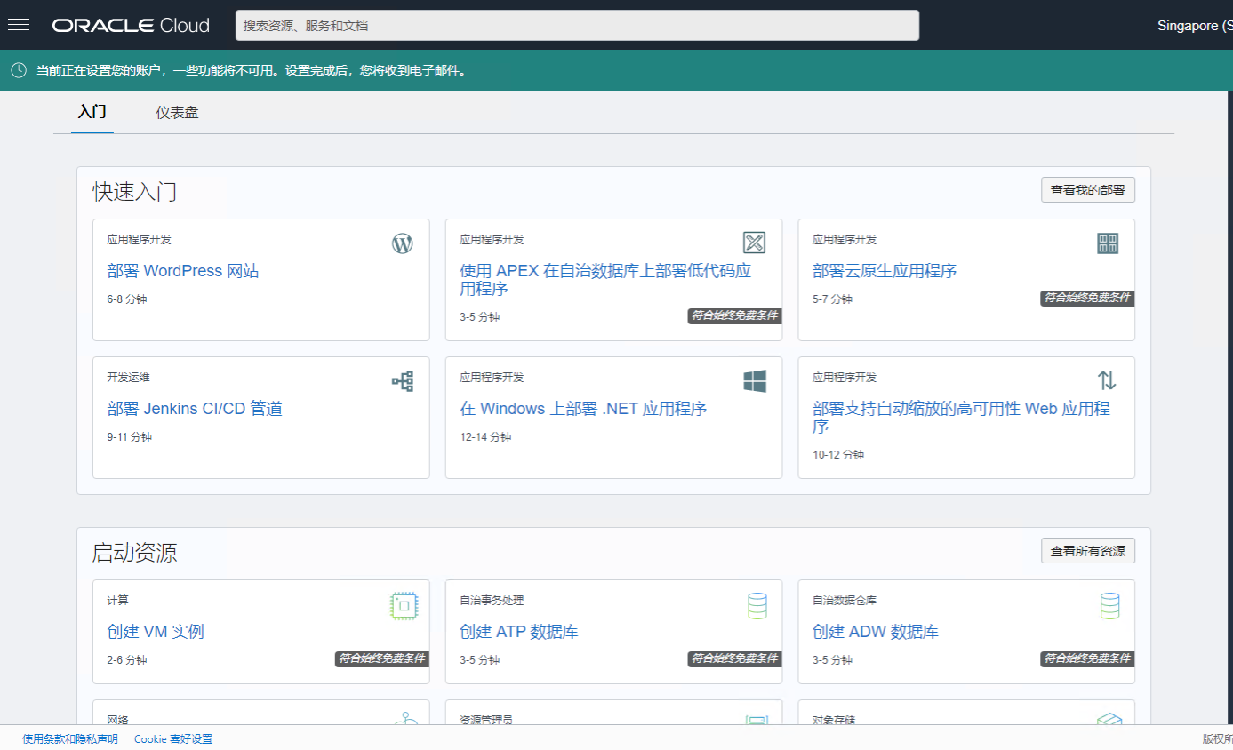Open the 使用条款和隐私声明 footer link

(x=70, y=738)
